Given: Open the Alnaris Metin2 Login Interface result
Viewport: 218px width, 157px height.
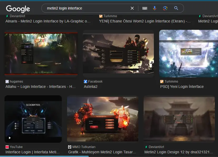Looking at the screenshot, I should [x=48, y=21].
